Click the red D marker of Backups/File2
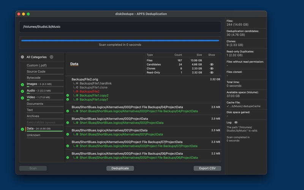The width and height of the screenshot is (304, 190). [77, 92]
